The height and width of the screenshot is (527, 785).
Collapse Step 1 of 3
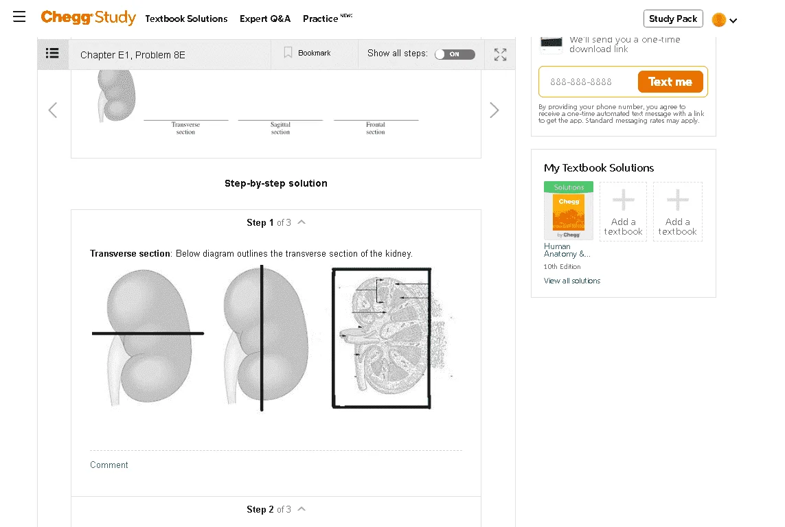302,222
